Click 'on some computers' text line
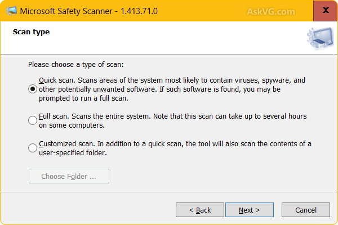The image size is (338, 225). 72,125
